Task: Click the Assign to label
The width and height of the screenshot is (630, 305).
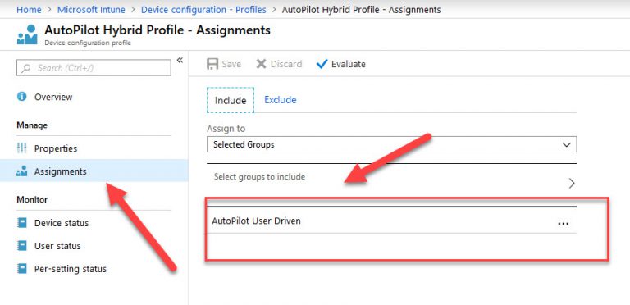Action: [x=226, y=129]
